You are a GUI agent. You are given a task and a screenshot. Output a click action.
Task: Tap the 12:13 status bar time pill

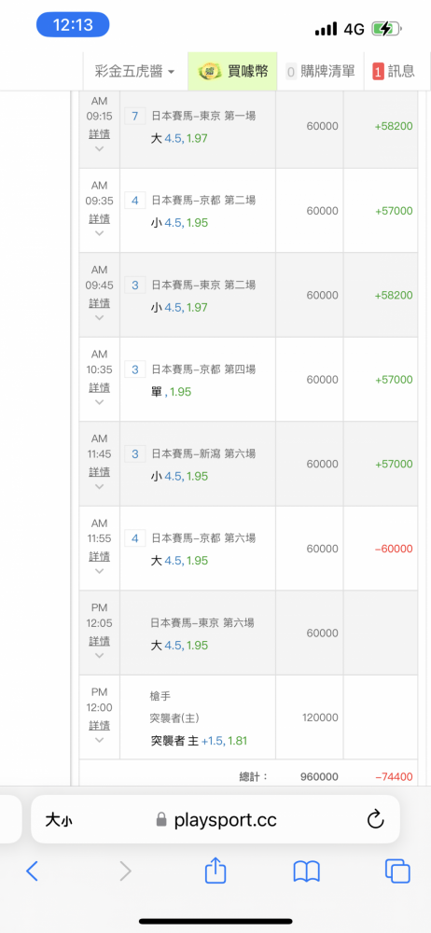[73, 25]
